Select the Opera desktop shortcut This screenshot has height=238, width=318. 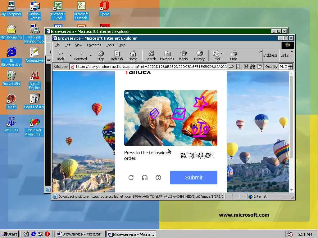(x=104, y=8)
